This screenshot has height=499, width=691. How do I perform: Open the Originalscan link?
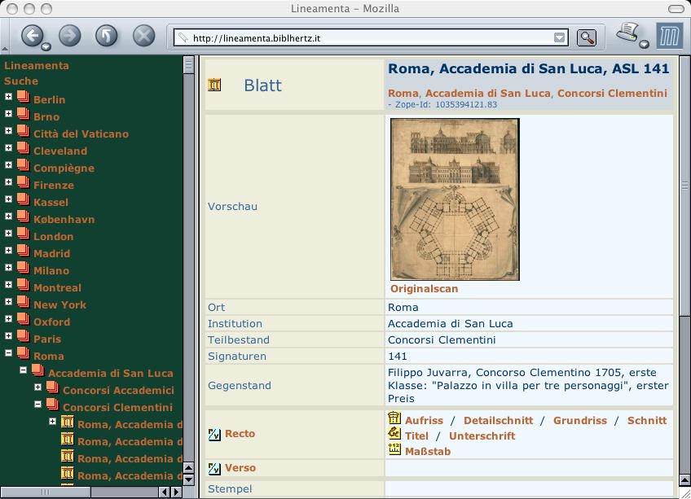(x=424, y=289)
